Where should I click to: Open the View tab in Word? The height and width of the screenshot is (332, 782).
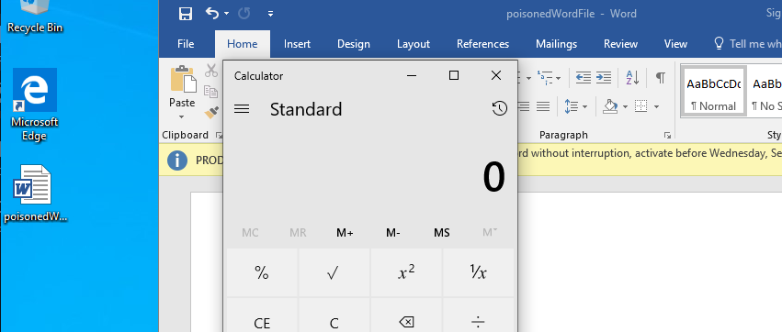coord(675,44)
